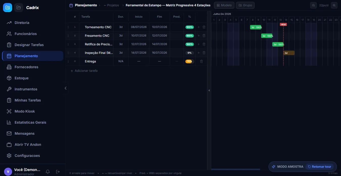The height and width of the screenshot is (176, 341).
Task: Click end date 16/07/2026
Action: coord(159,53)
